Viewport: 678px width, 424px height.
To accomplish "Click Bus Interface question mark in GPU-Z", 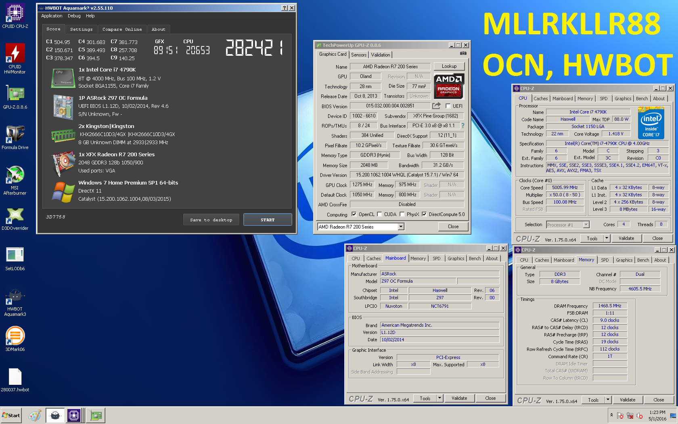I will [x=463, y=126].
